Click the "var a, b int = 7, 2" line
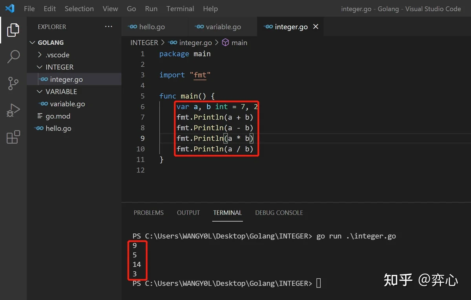 [217, 107]
